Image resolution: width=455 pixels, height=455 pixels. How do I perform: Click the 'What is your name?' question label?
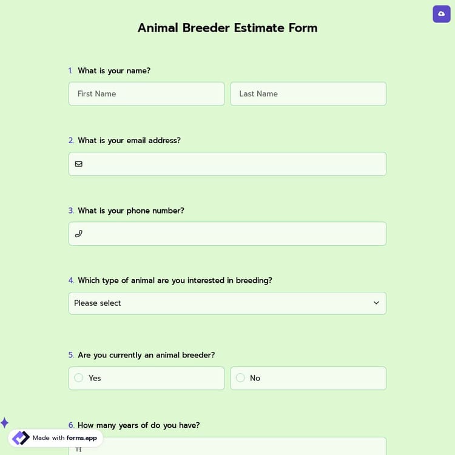tap(114, 70)
